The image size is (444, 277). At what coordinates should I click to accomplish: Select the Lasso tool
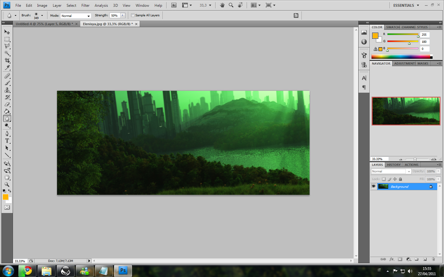pyautogui.click(x=7, y=46)
